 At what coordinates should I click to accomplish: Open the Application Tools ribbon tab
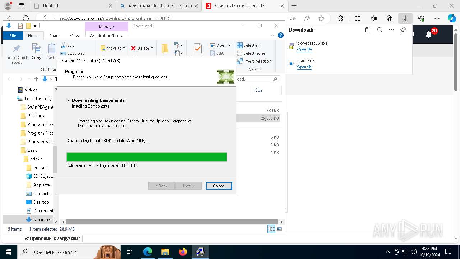(106, 36)
